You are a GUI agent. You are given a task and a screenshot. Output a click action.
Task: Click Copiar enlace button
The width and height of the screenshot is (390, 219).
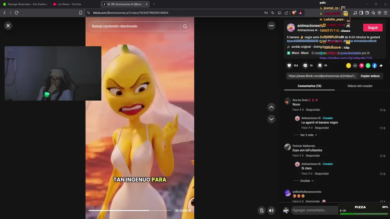coord(370,76)
